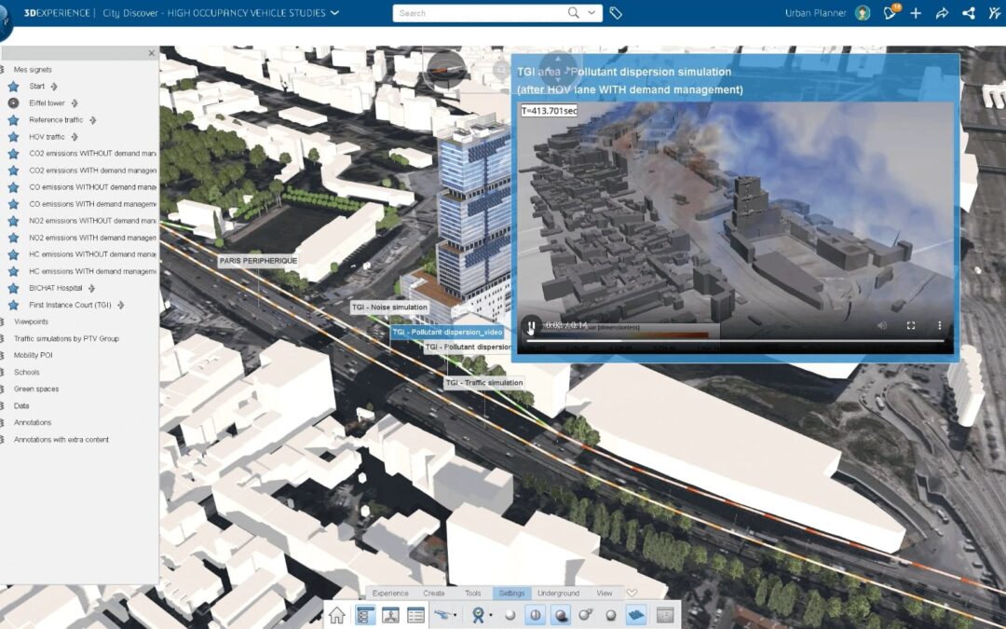Click the TGI - Noise simulation label
The height and width of the screenshot is (629, 1006).
pyautogui.click(x=389, y=307)
